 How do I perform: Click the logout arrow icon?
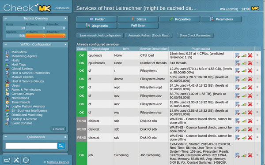click(x=26, y=160)
